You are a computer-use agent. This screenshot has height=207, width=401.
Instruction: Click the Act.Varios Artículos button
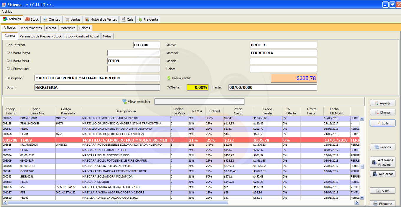pyautogui.click(x=383, y=162)
